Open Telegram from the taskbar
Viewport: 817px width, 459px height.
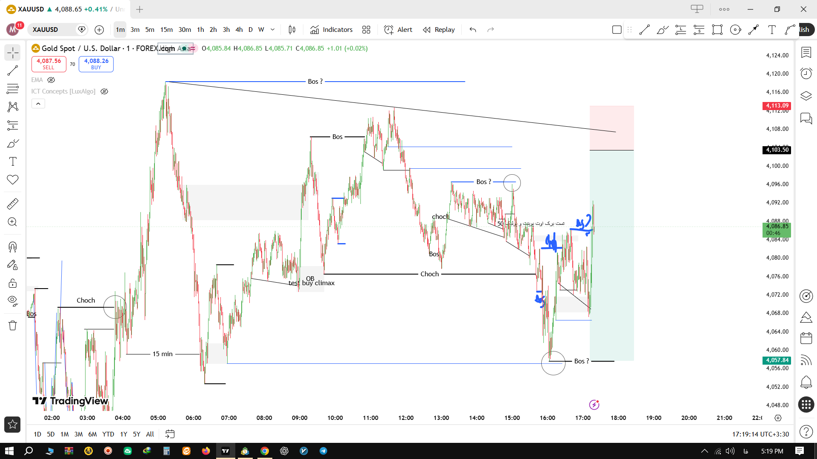tap(323, 451)
